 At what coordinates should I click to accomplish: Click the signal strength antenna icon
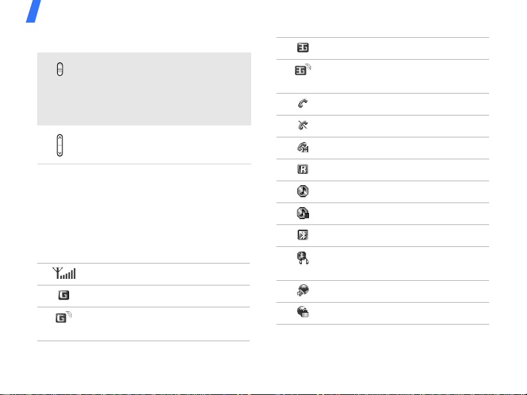(x=64, y=273)
